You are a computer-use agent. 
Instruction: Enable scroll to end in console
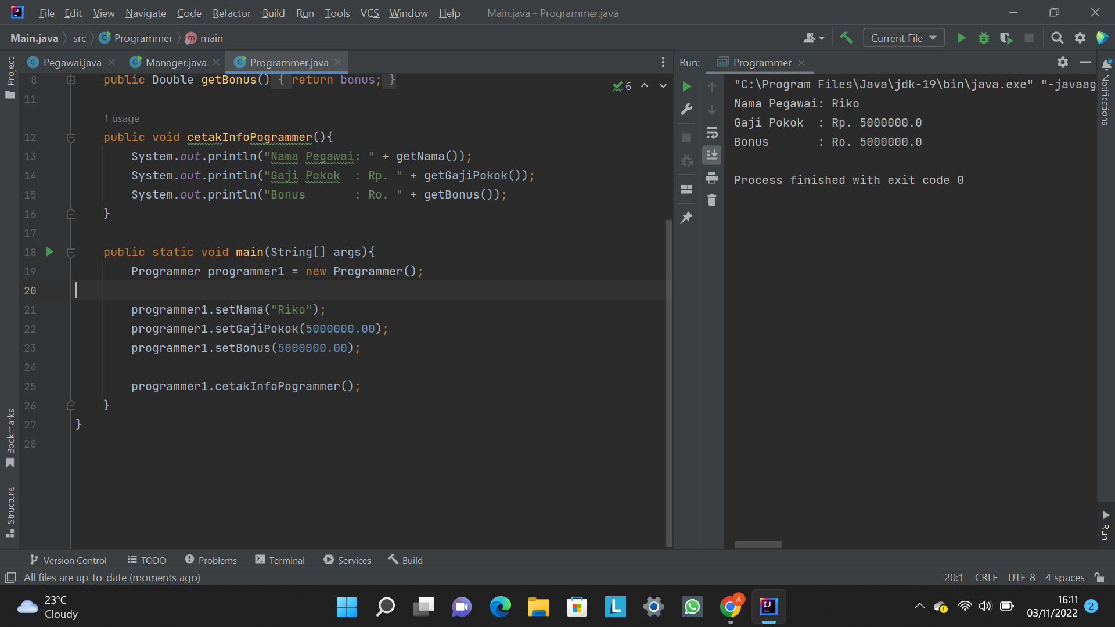[x=712, y=154]
